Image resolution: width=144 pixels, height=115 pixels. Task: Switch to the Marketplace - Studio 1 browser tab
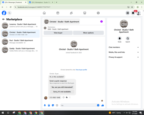coord(41,2)
